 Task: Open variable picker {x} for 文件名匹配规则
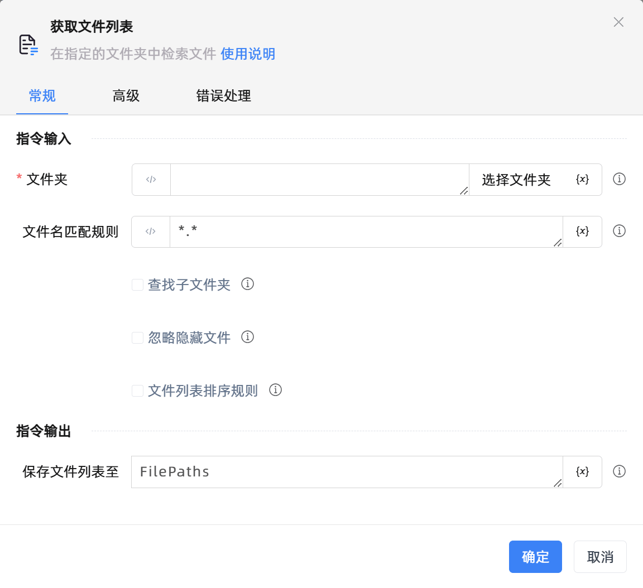(583, 232)
